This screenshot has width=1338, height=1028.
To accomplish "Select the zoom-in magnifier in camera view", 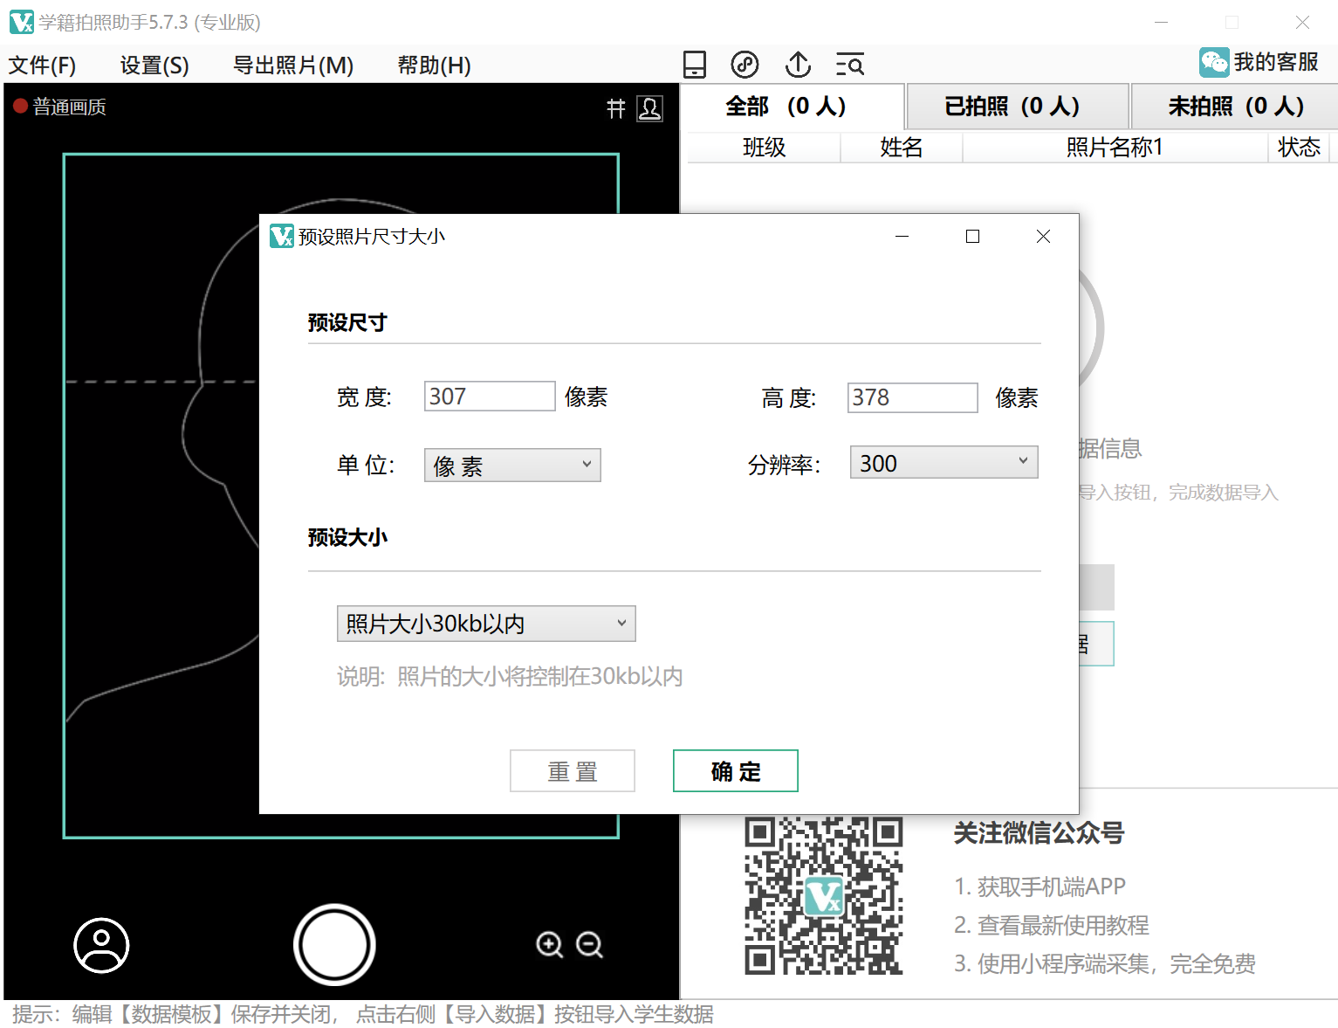I will click(x=549, y=945).
